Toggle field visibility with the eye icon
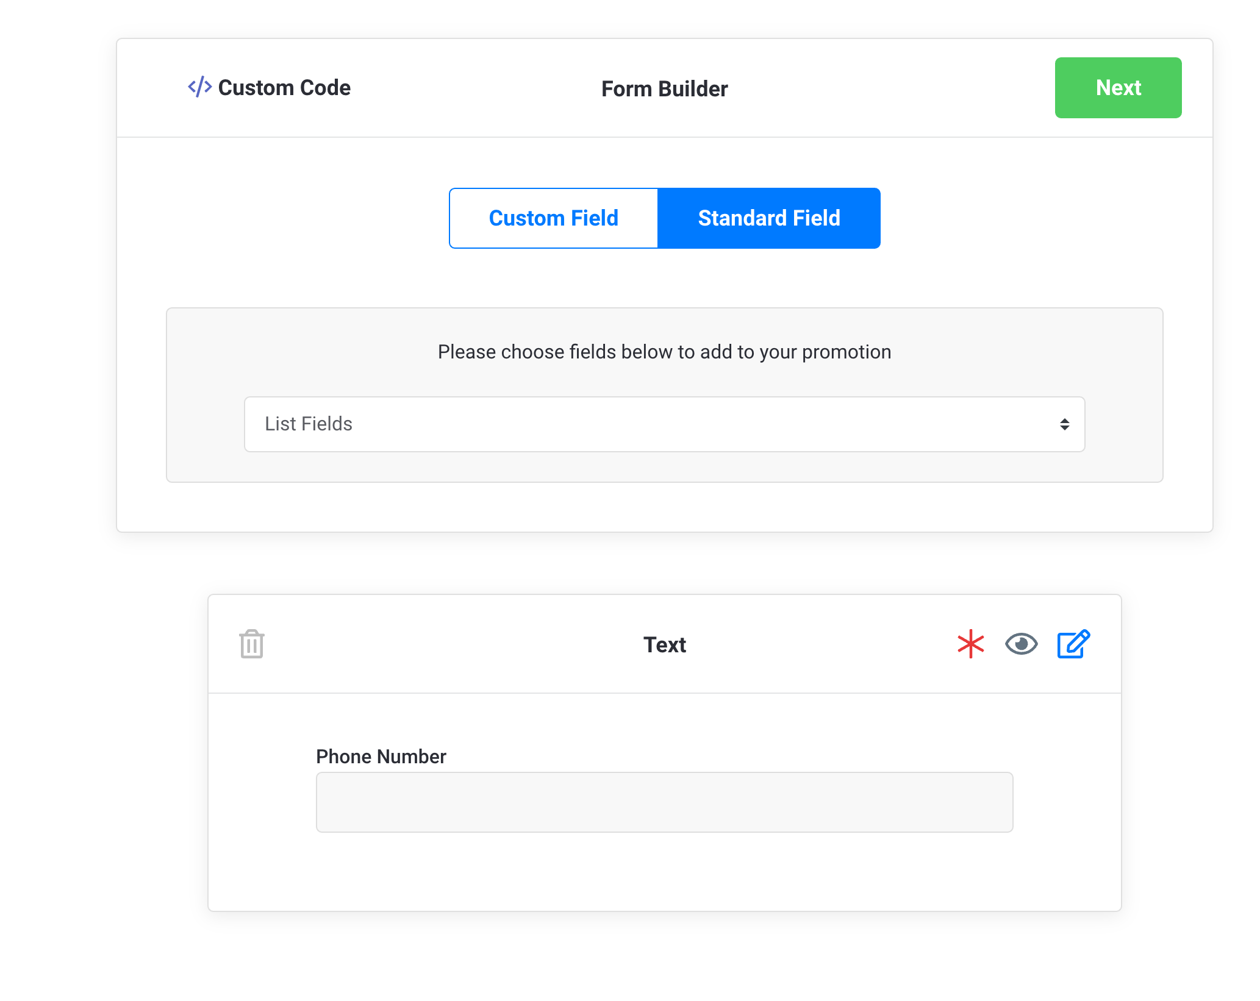Screen dimensions: 1260x1001 coord(1020,644)
